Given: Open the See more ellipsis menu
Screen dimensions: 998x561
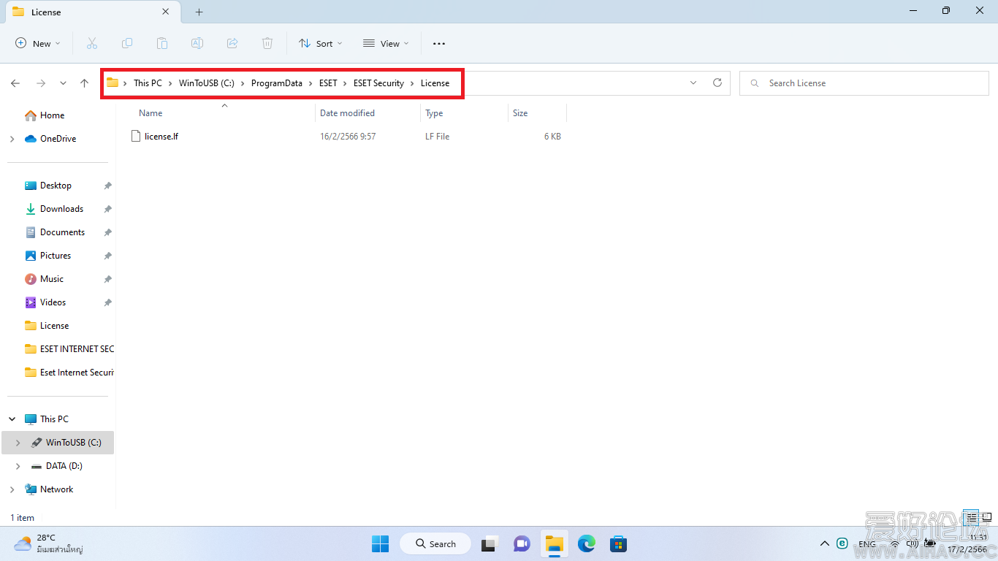Looking at the screenshot, I should [439, 44].
